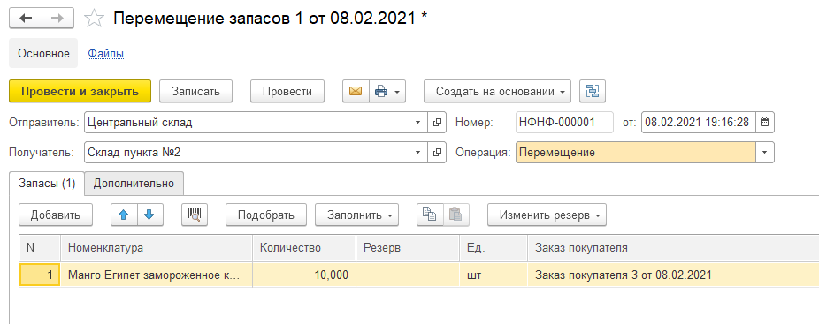
Task: Click the Номер input field
Action: pyautogui.click(x=564, y=123)
